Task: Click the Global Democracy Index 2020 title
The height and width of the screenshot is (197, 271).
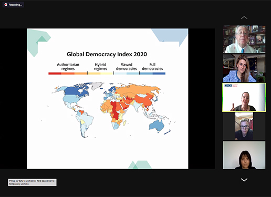Action: [x=107, y=54]
